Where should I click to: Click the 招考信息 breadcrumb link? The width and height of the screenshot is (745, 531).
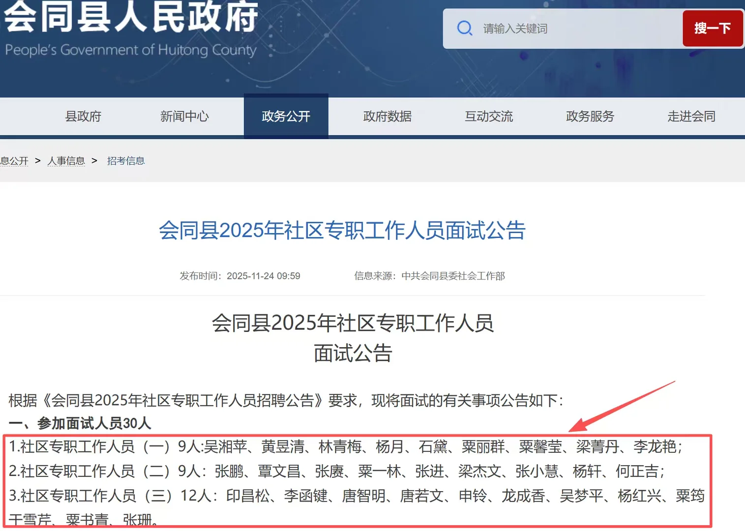126,161
